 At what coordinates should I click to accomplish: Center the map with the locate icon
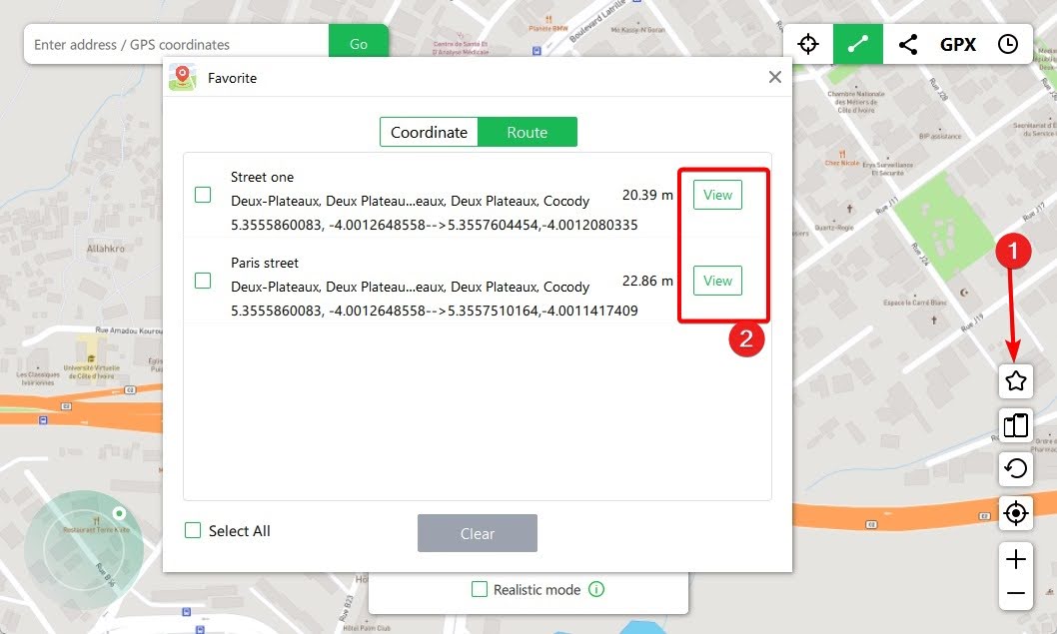pyautogui.click(x=1015, y=513)
